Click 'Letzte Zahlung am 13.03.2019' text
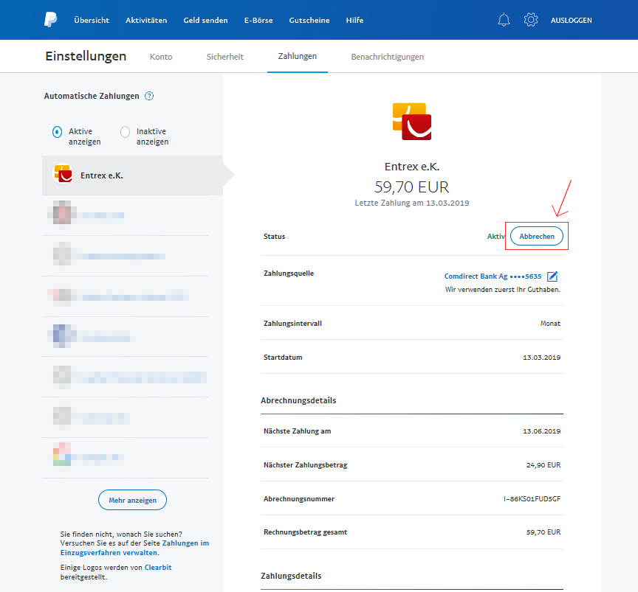This screenshot has height=592, width=638. (412, 203)
